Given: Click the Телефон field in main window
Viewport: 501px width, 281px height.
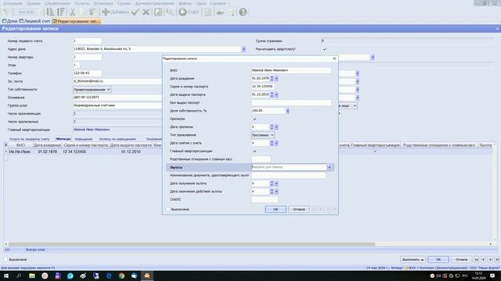Looking at the screenshot, I should [x=87, y=73].
